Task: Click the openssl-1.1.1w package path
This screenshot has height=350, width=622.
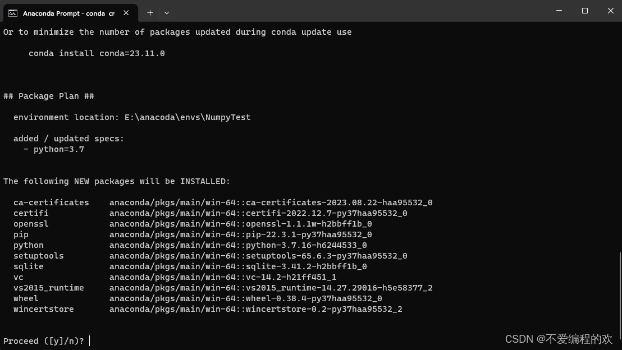Action: 241,224
